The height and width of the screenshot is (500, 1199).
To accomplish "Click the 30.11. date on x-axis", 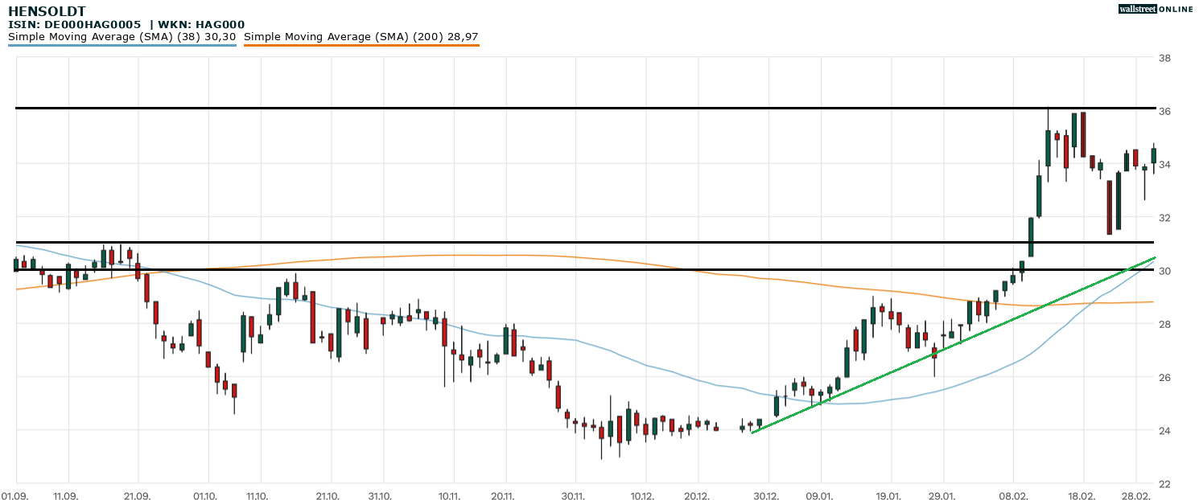I will click(x=574, y=496).
